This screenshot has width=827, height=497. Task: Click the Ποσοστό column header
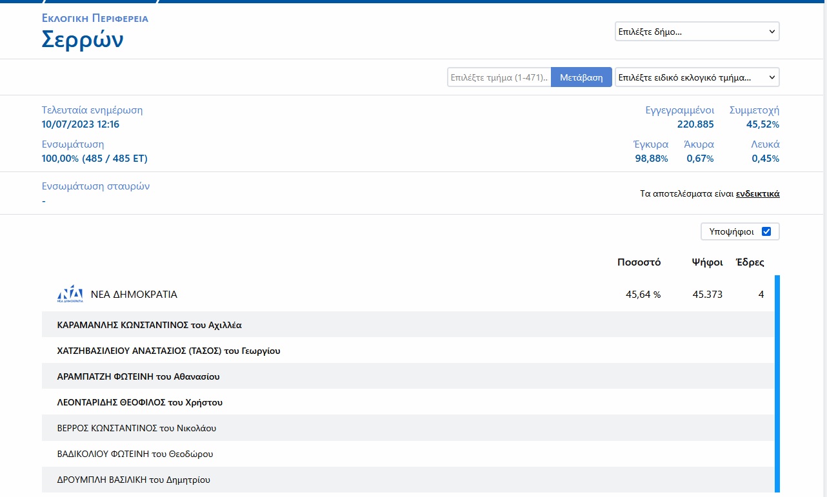[639, 262]
